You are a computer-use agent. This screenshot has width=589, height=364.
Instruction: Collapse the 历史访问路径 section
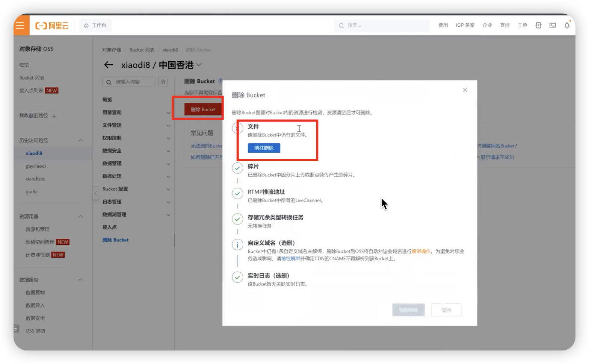point(80,140)
